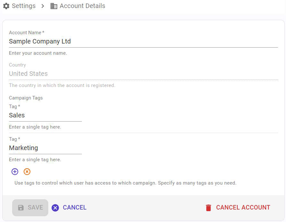Click the CANCEL button
Screen dimensions: 286x222
point(69,208)
